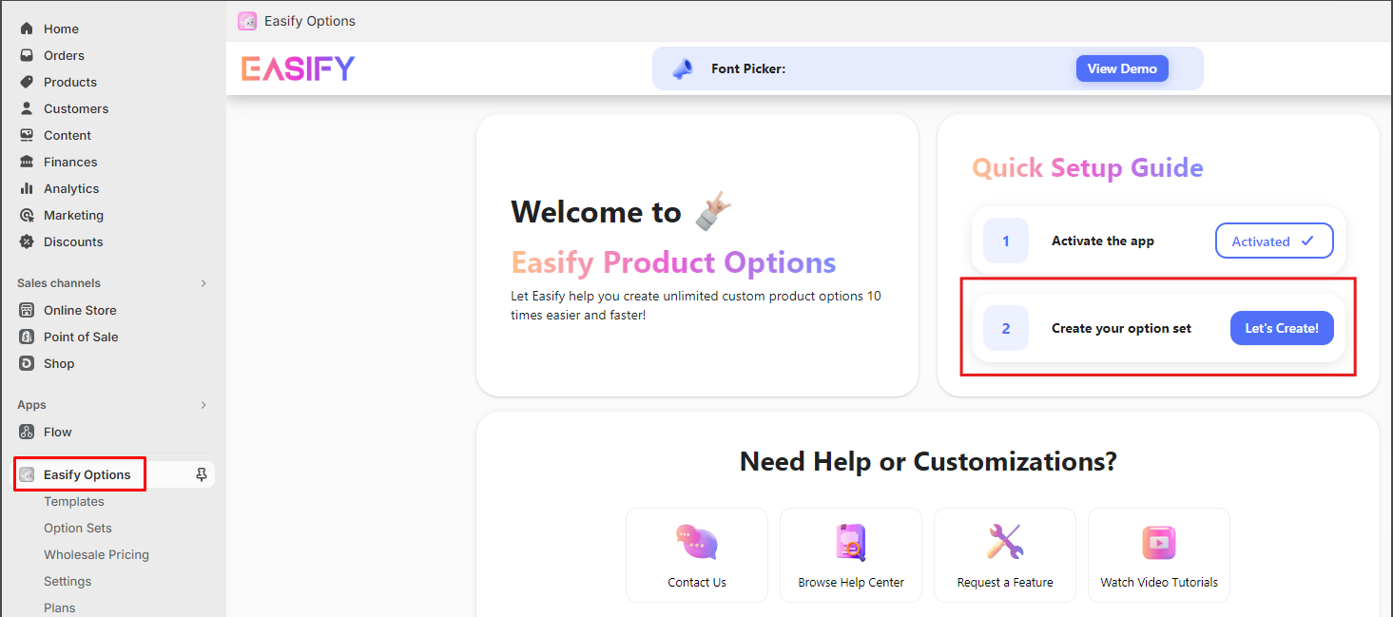
Task: Open Option Sets under Easify Options
Action: (77, 528)
